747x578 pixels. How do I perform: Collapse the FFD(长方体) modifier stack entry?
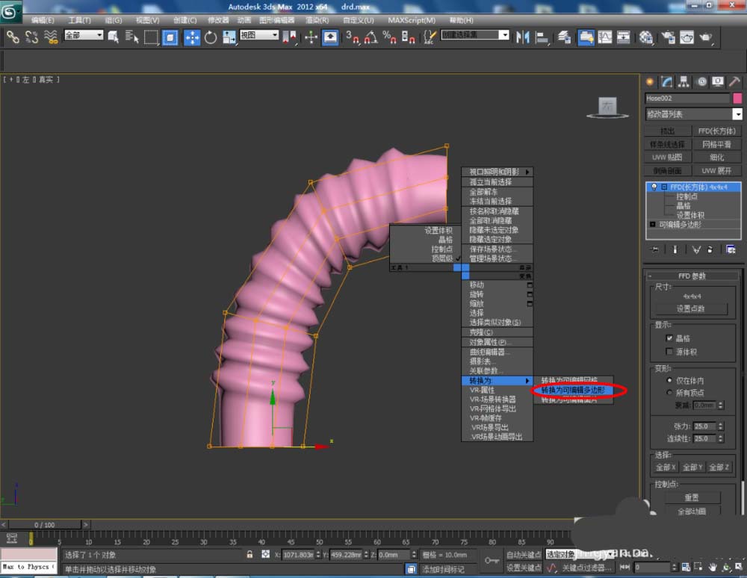[663, 187]
